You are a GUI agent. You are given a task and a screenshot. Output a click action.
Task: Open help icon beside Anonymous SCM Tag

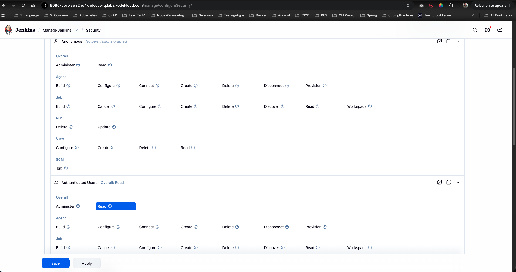pos(66,168)
